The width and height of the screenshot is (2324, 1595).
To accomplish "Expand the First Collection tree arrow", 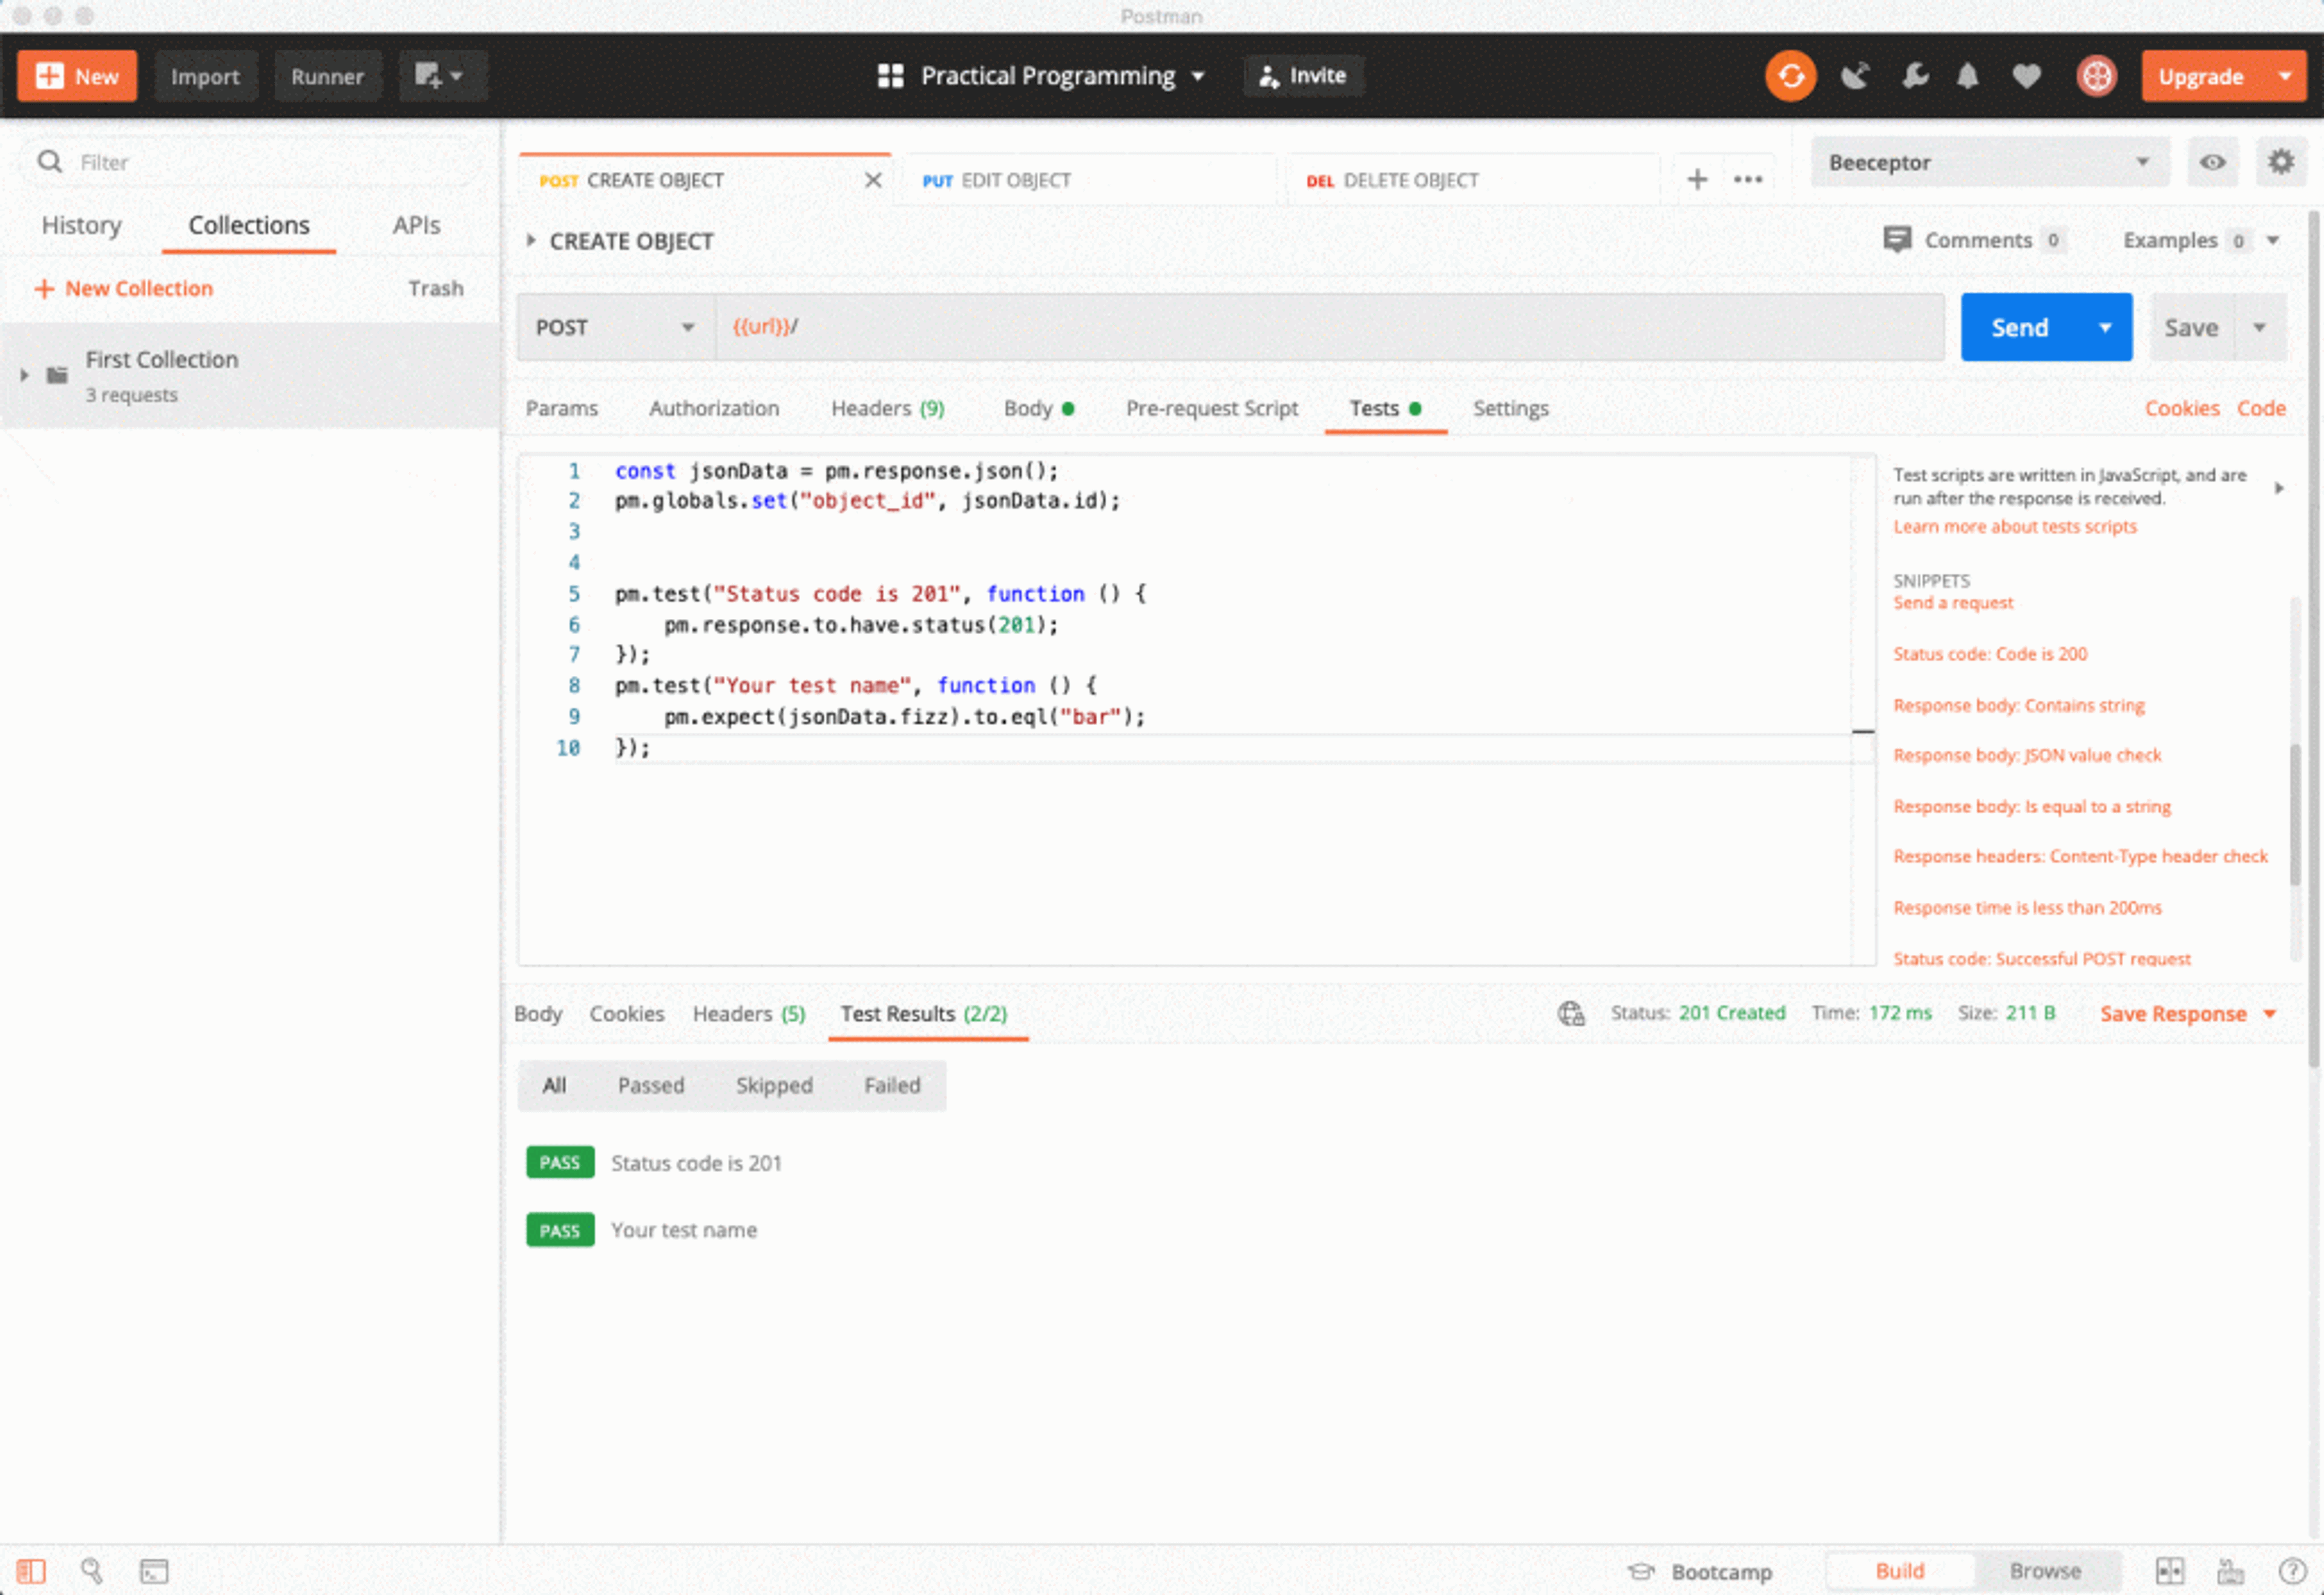I will 24,375.
